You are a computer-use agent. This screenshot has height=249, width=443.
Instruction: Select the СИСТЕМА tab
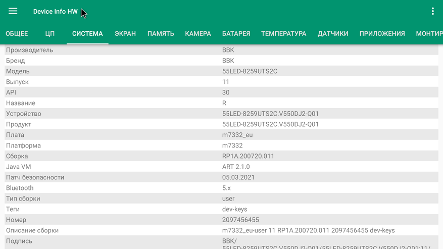click(x=87, y=34)
